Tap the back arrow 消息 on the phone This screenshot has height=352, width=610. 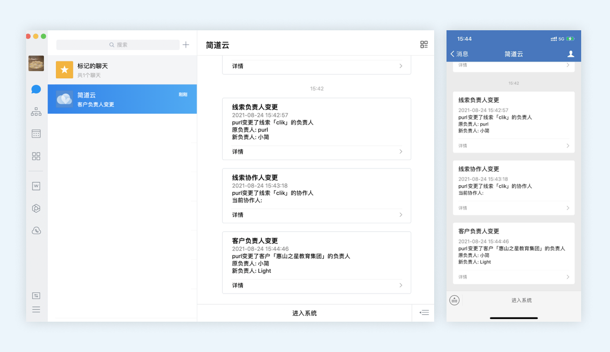coord(460,54)
